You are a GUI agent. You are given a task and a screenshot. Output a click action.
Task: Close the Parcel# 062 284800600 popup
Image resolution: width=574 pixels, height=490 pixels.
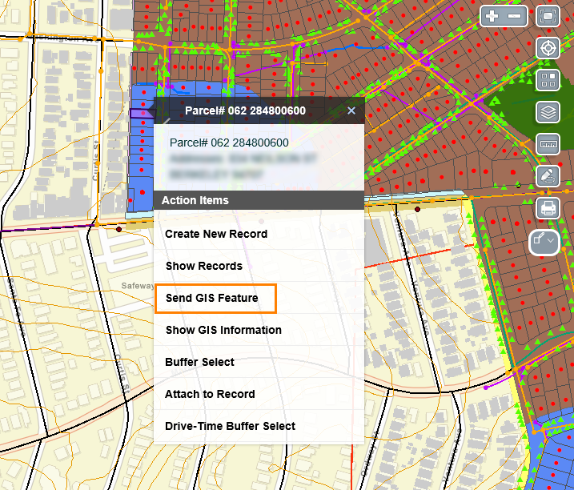tap(351, 110)
